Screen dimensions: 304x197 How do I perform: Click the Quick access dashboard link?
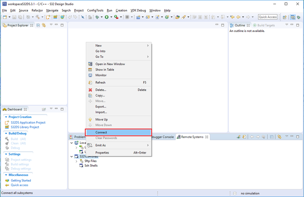pos(19,185)
